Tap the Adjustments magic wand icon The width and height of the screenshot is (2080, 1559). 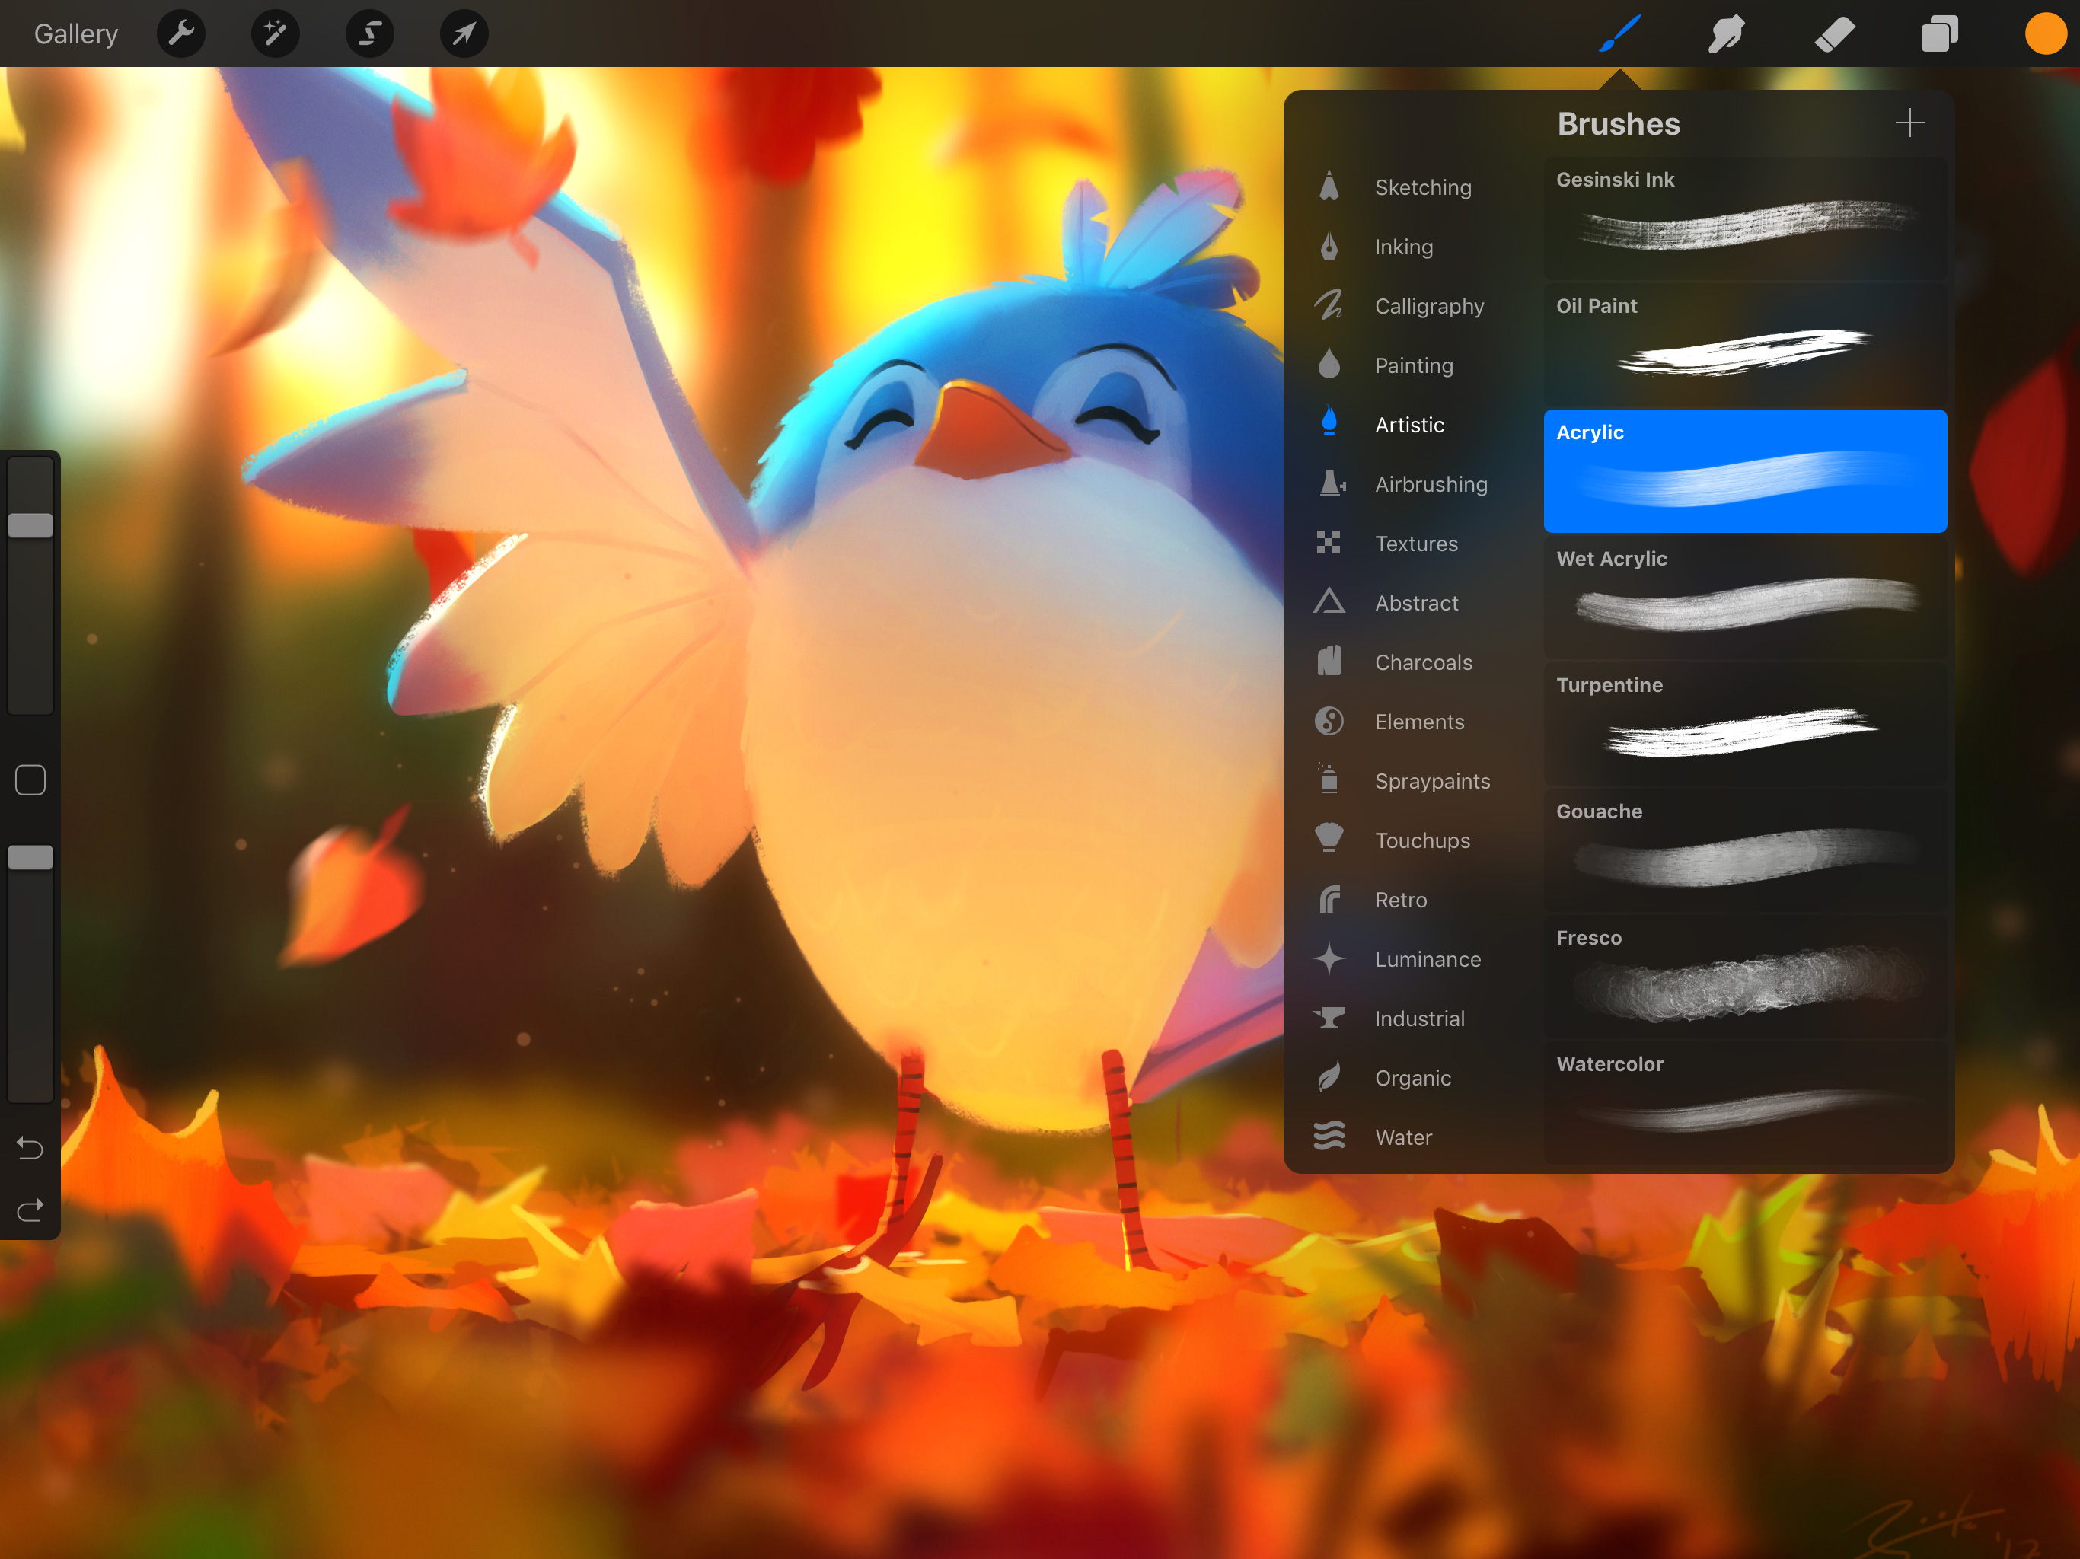(272, 33)
